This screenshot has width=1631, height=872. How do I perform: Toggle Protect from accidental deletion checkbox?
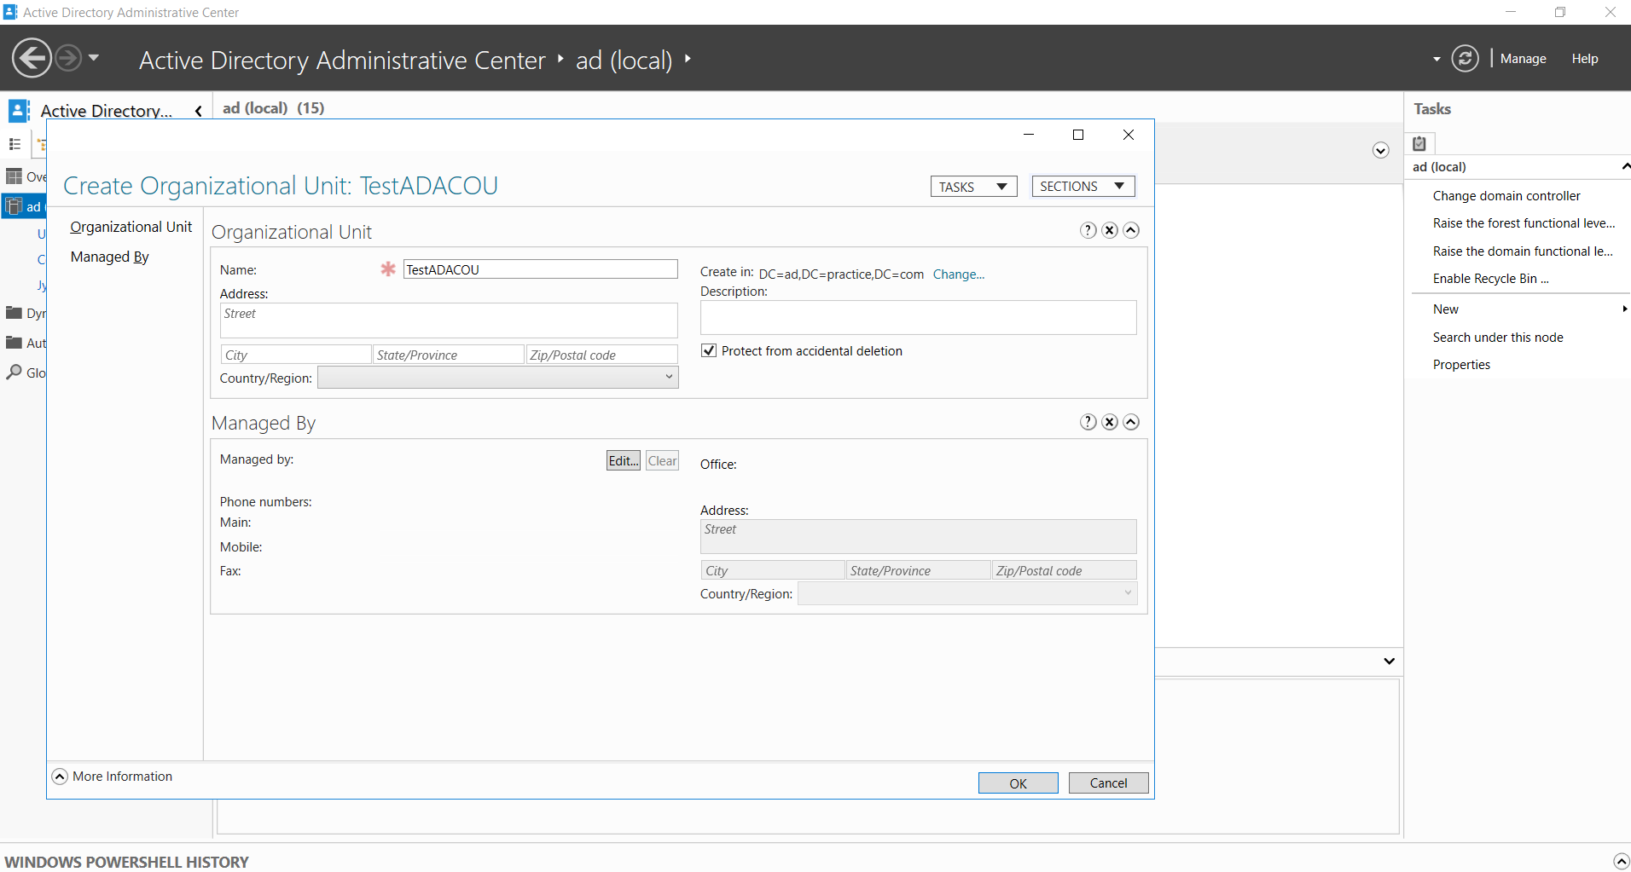709,350
